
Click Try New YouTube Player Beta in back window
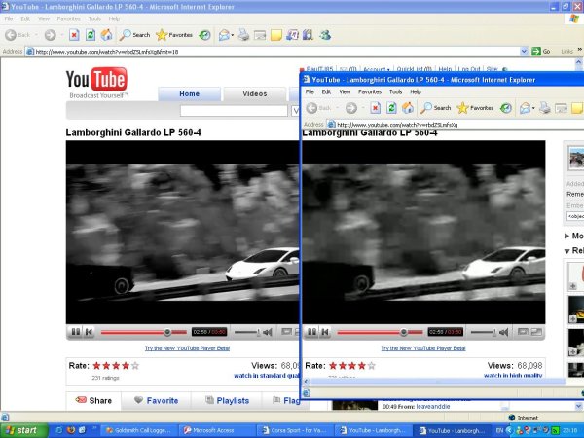click(187, 348)
